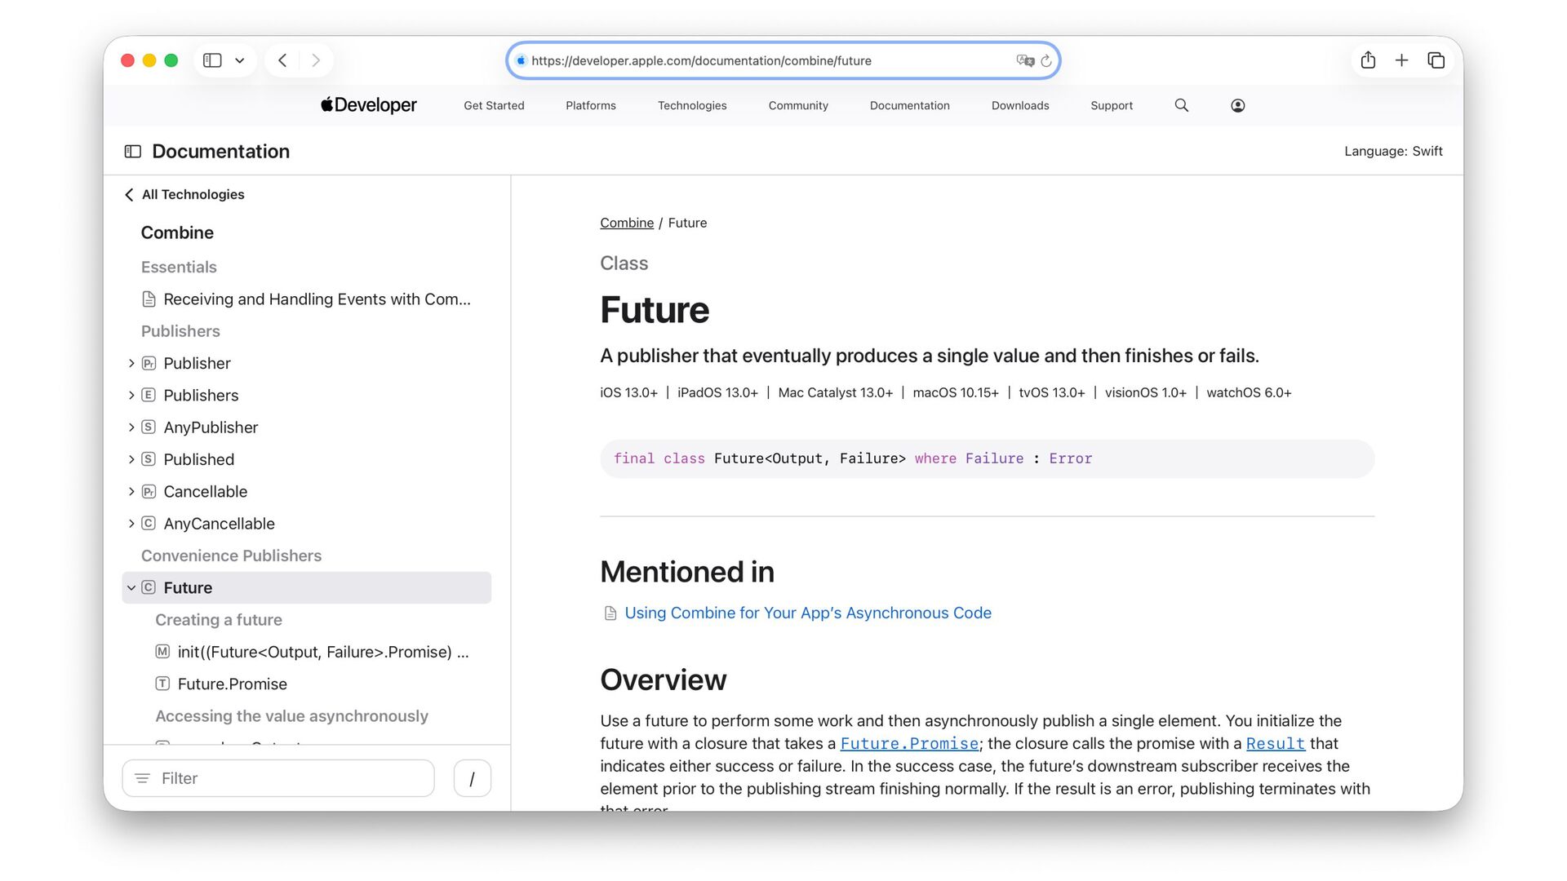Click the page reload icon
The height and width of the screenshot is (881, 1567).
point(1045,61)
